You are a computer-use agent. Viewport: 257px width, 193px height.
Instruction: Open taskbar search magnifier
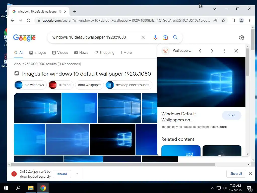point(18,188)
